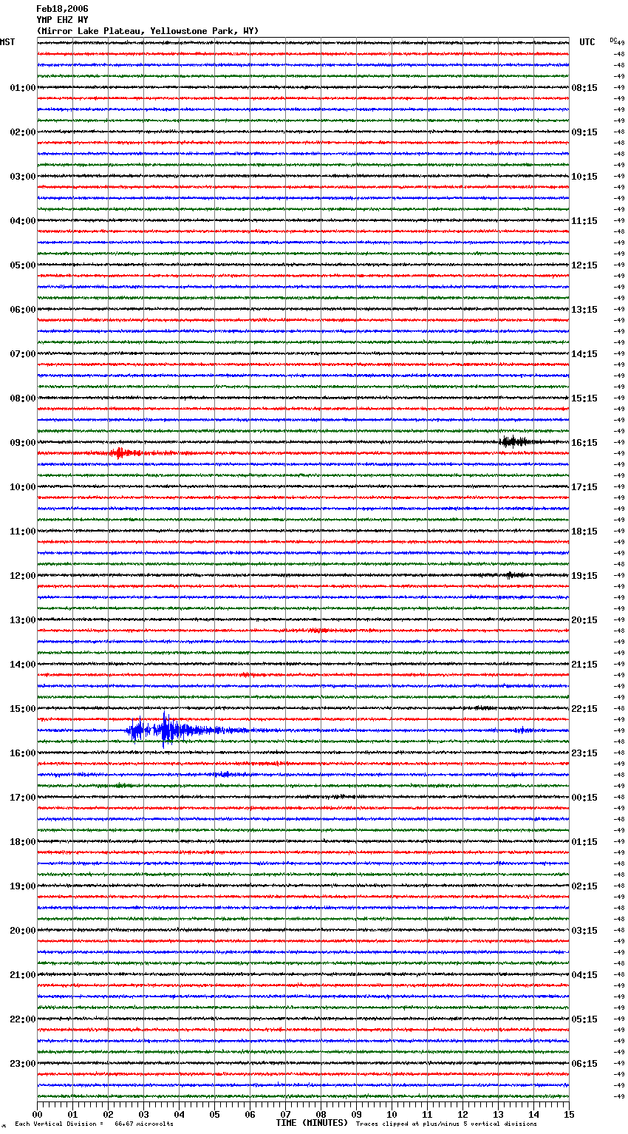Click the traces clipped footnote text
Viewport: 628px width, 1134px height.
coord(446,1124)
